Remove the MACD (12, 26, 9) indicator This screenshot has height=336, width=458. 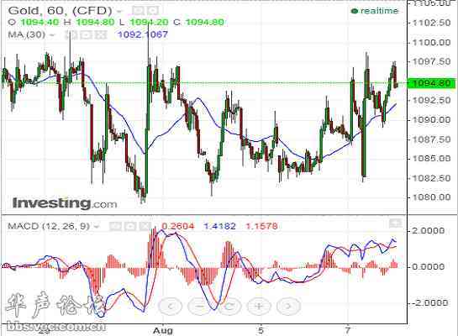145,226
